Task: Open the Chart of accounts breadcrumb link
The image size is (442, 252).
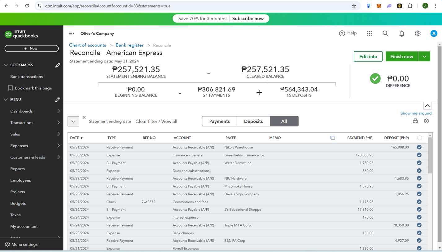Action: tap(87, 45)
